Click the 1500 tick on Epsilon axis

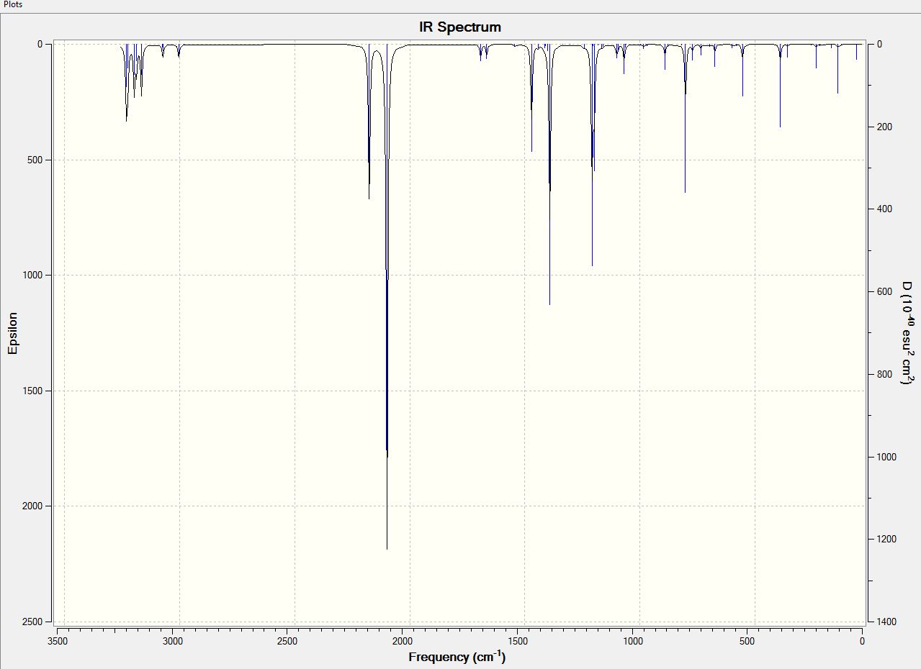[33, 391]
